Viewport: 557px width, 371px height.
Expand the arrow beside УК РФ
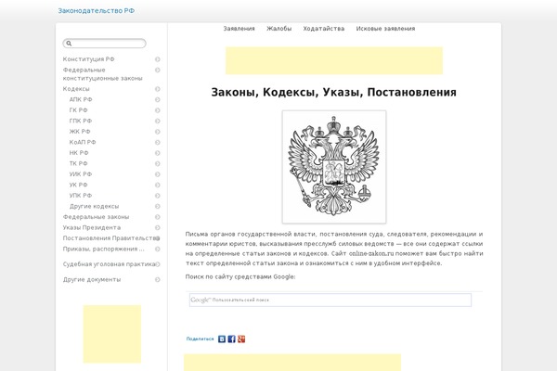(x=158, y=185)
